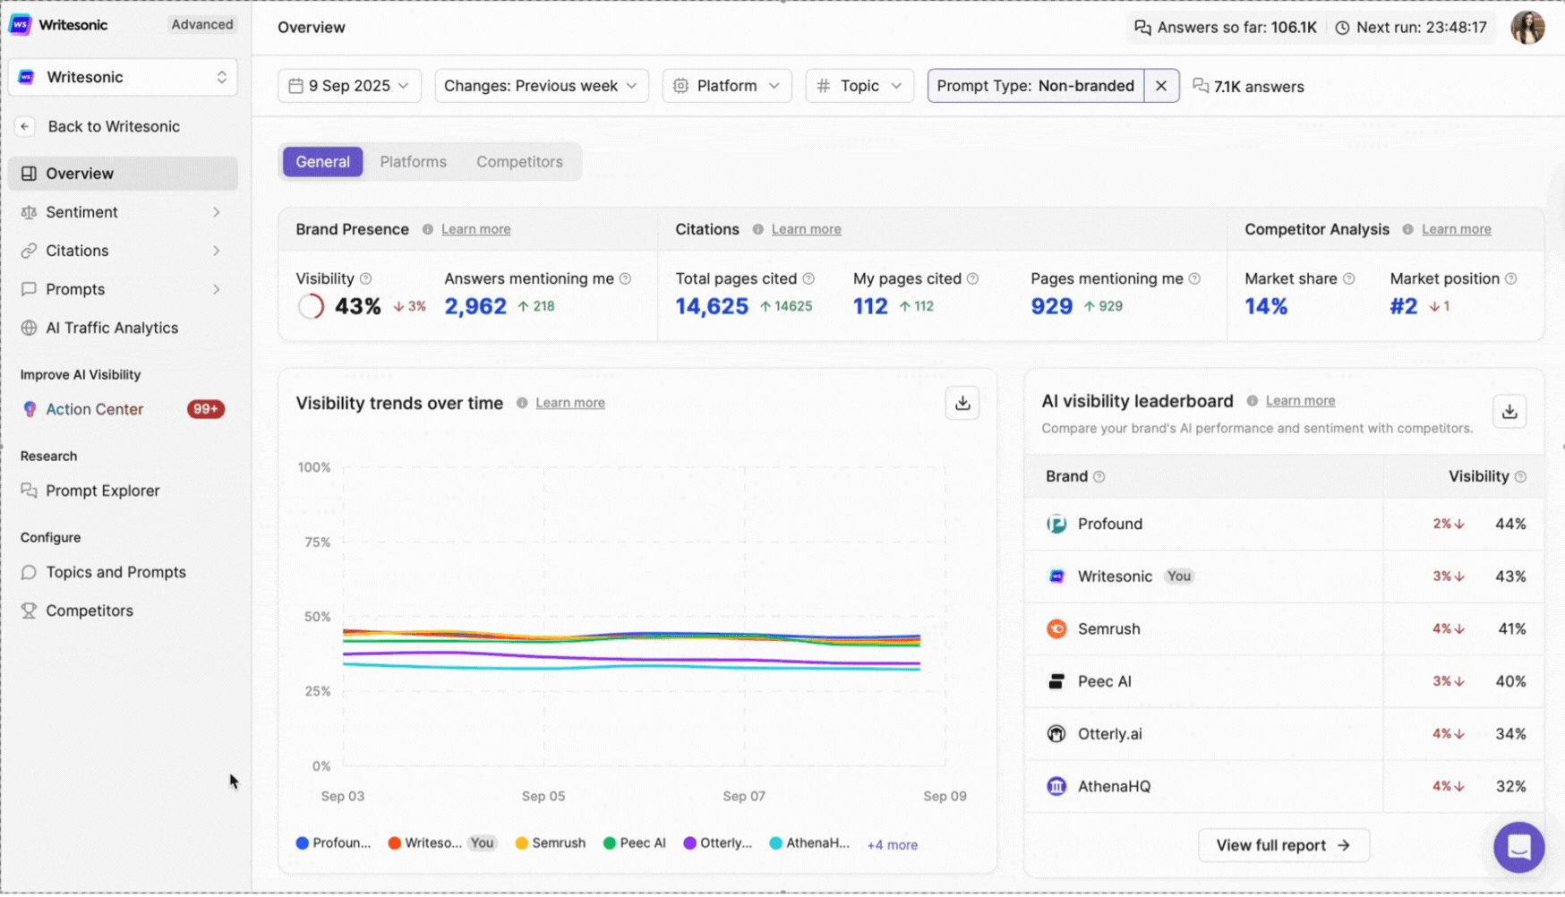Open the 9 Sep 2025 date picker
This screenshot has width=1565, height=897.
point(349,85)
